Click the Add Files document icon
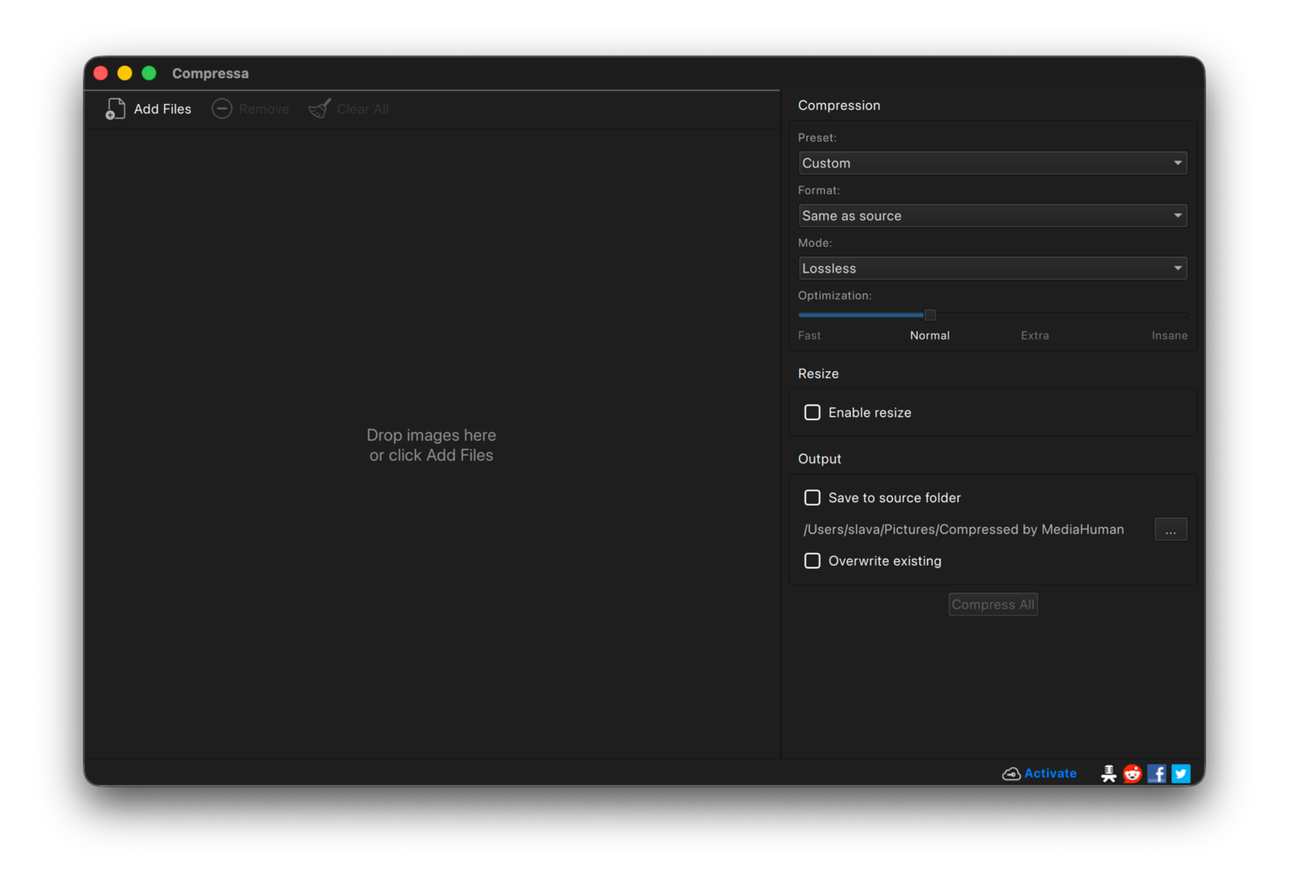Image resolution: width=1289 pixels, height=881 pixels. pyautogui.click(x=115, y=109)
